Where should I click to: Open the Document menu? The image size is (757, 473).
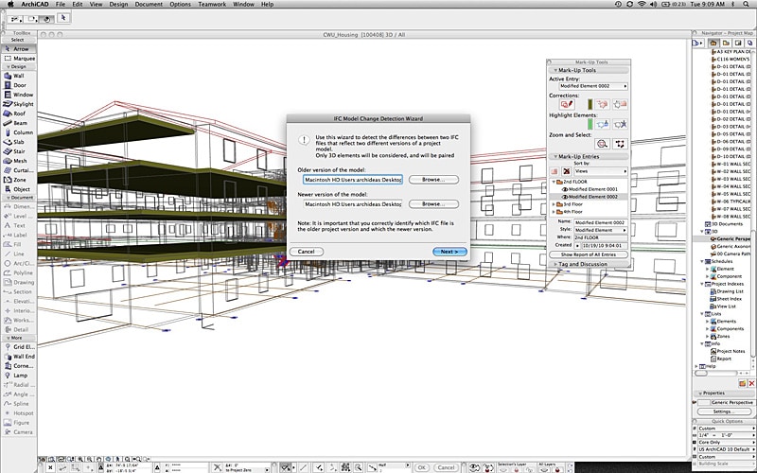click(149, 4)
